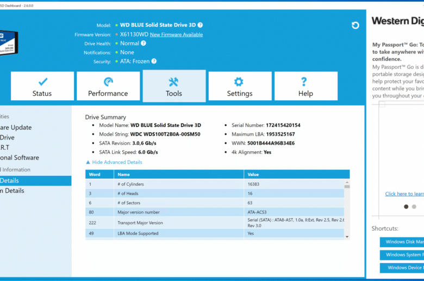Click the WD Blue SSD drive image
424x281 pixels.
[x=9, y=43]
